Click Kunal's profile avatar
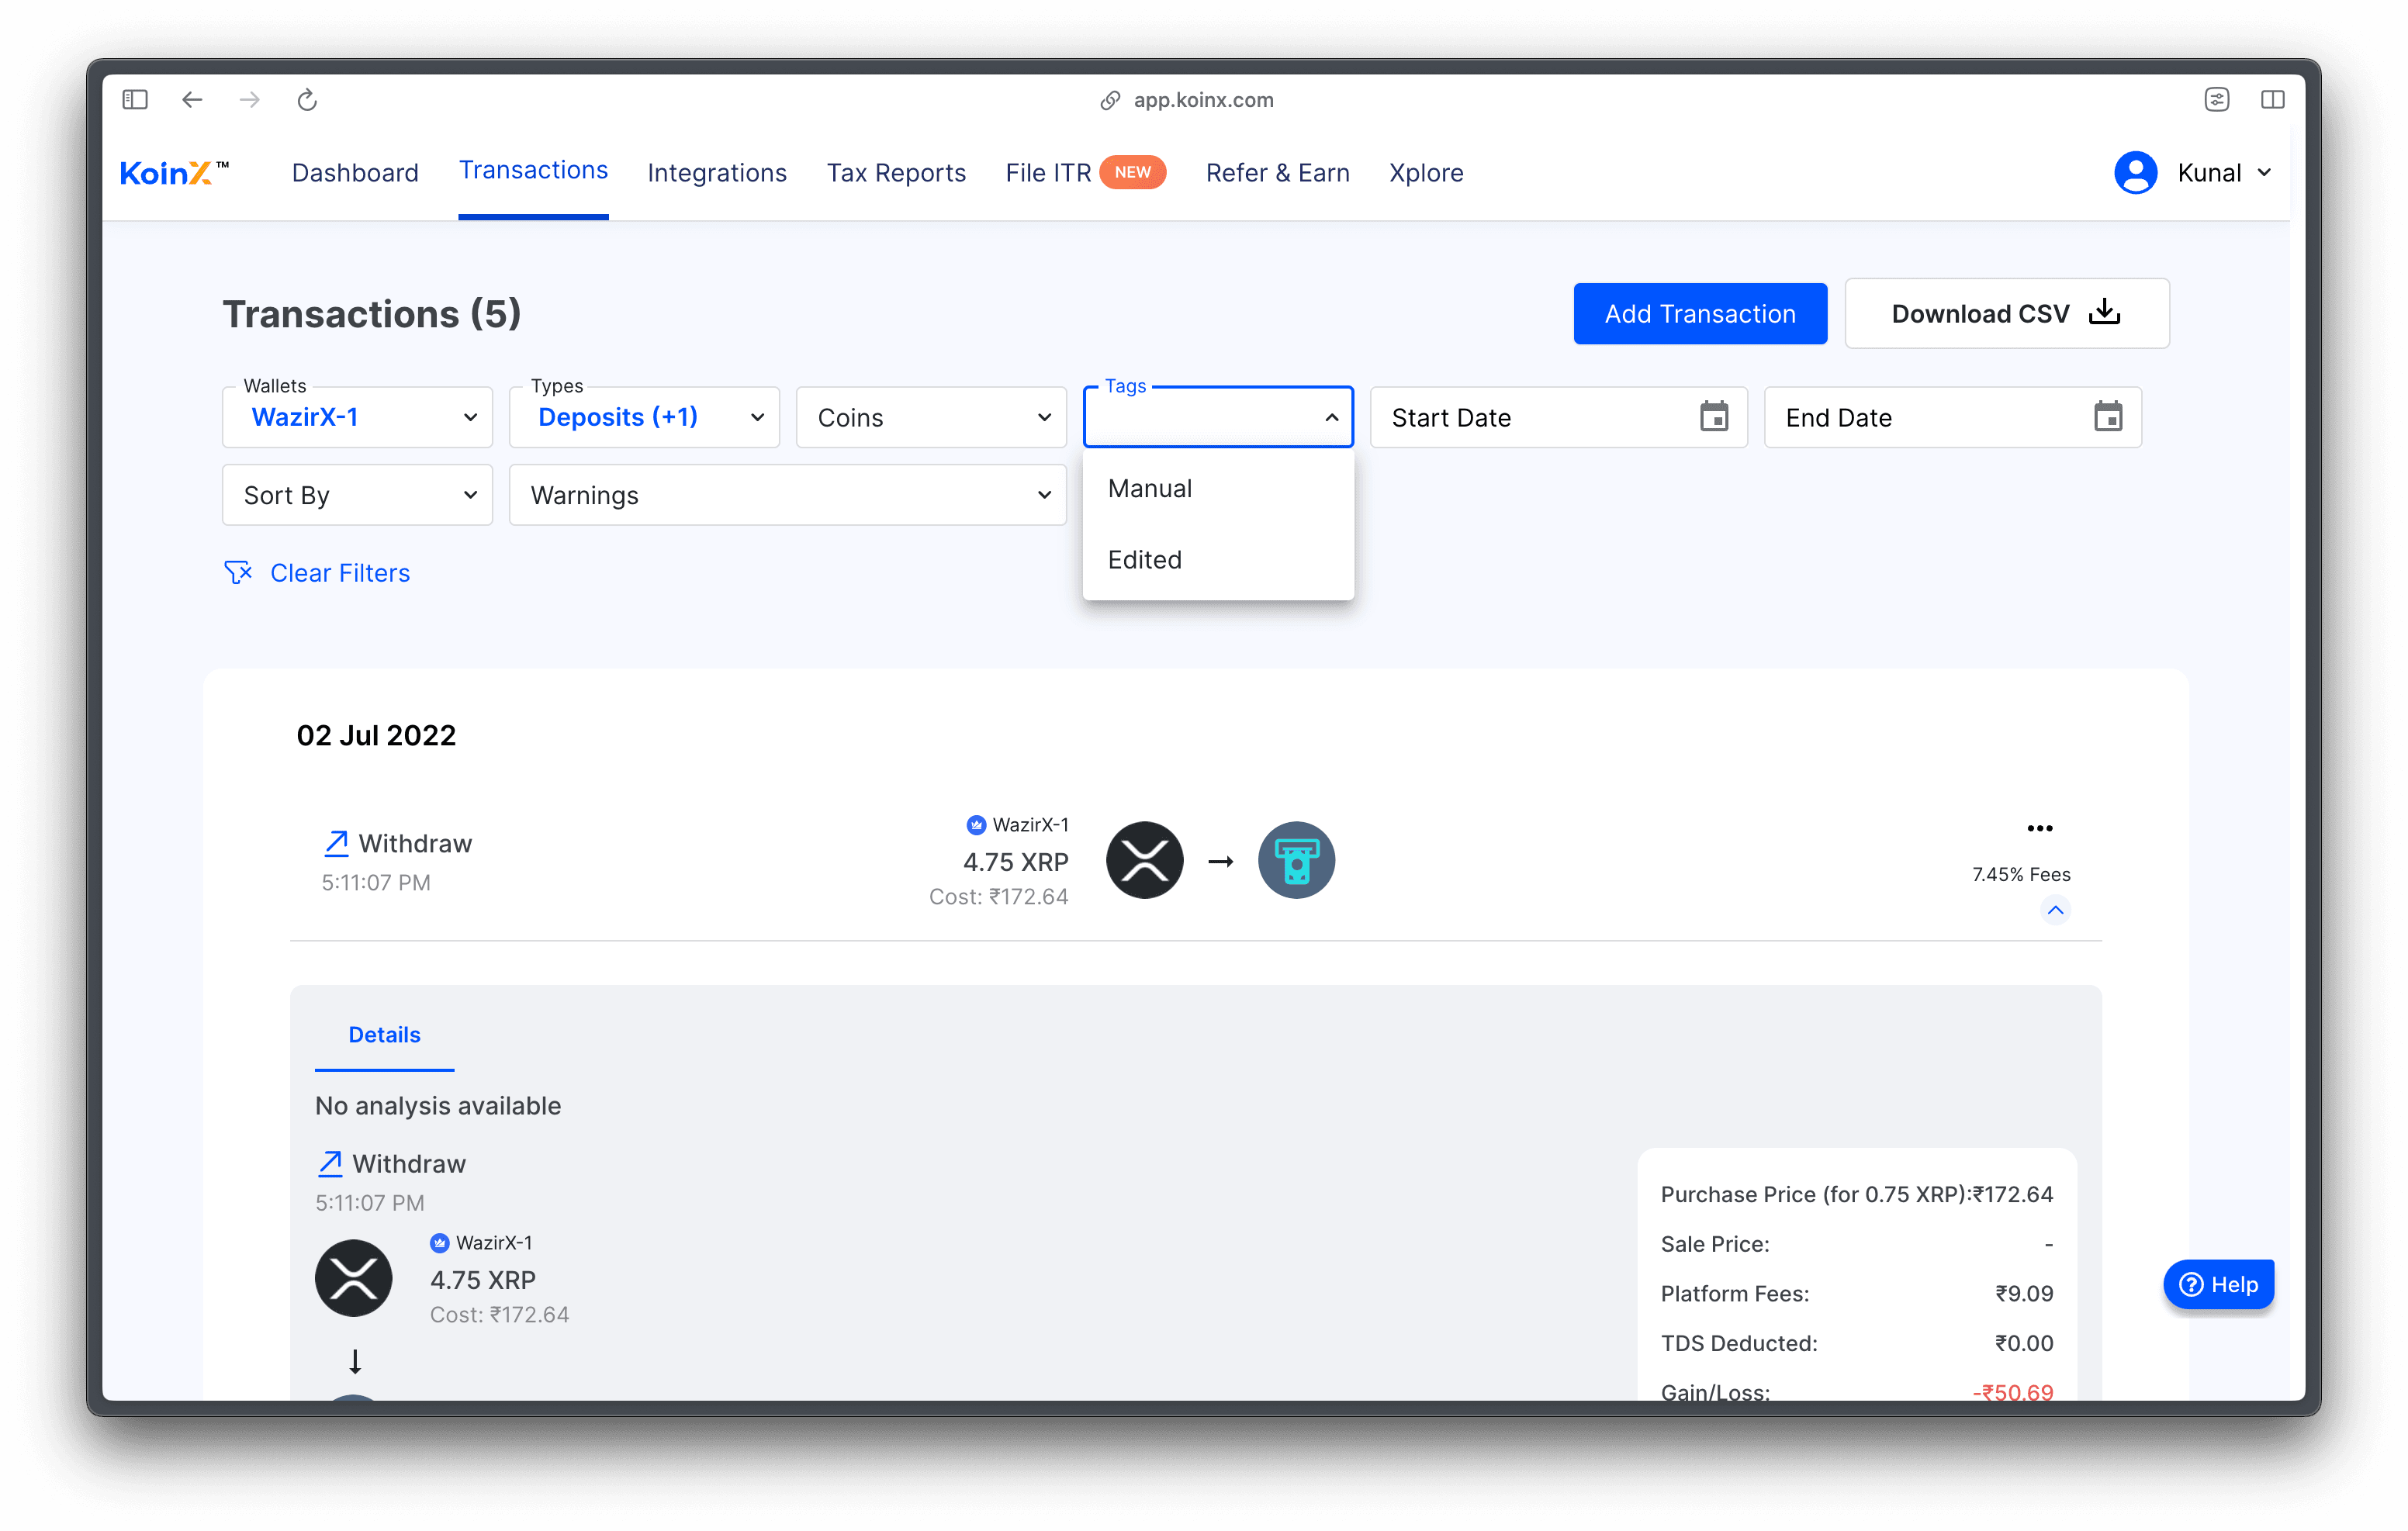 [x=2135, y=173]
